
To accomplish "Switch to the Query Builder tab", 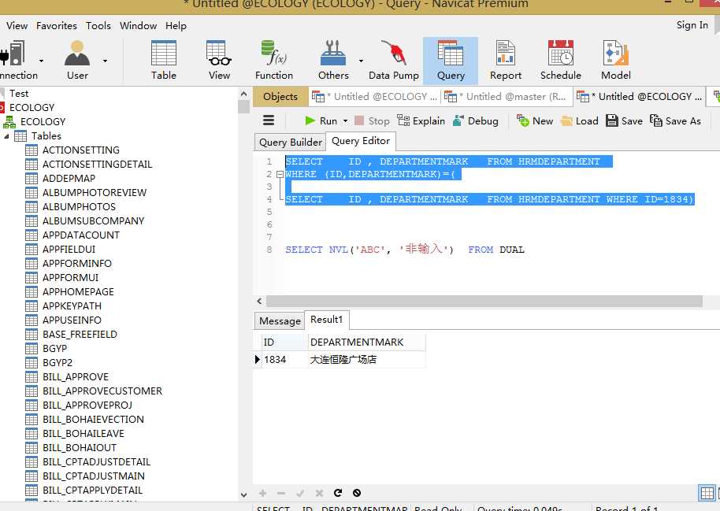I will (290, 143).
